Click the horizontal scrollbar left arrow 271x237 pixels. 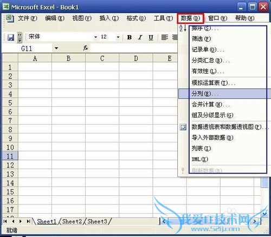164,221
